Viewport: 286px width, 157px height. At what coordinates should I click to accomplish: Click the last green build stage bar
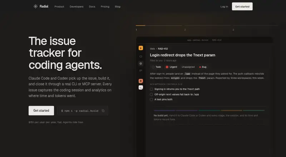coord(254,110)
